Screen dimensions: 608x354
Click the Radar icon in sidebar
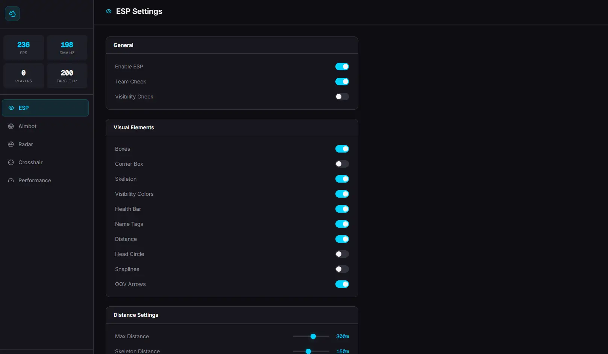pyautogui.click(x=11, y=144)
